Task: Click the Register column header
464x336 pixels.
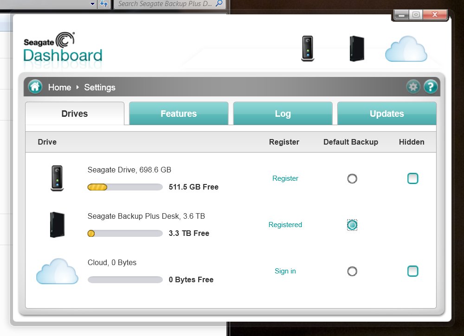Action: point(284,142)
